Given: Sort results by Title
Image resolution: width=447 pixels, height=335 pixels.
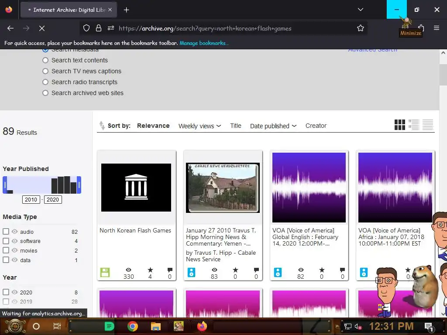Looking at the screenshot, I should click(x=235, y=126).
